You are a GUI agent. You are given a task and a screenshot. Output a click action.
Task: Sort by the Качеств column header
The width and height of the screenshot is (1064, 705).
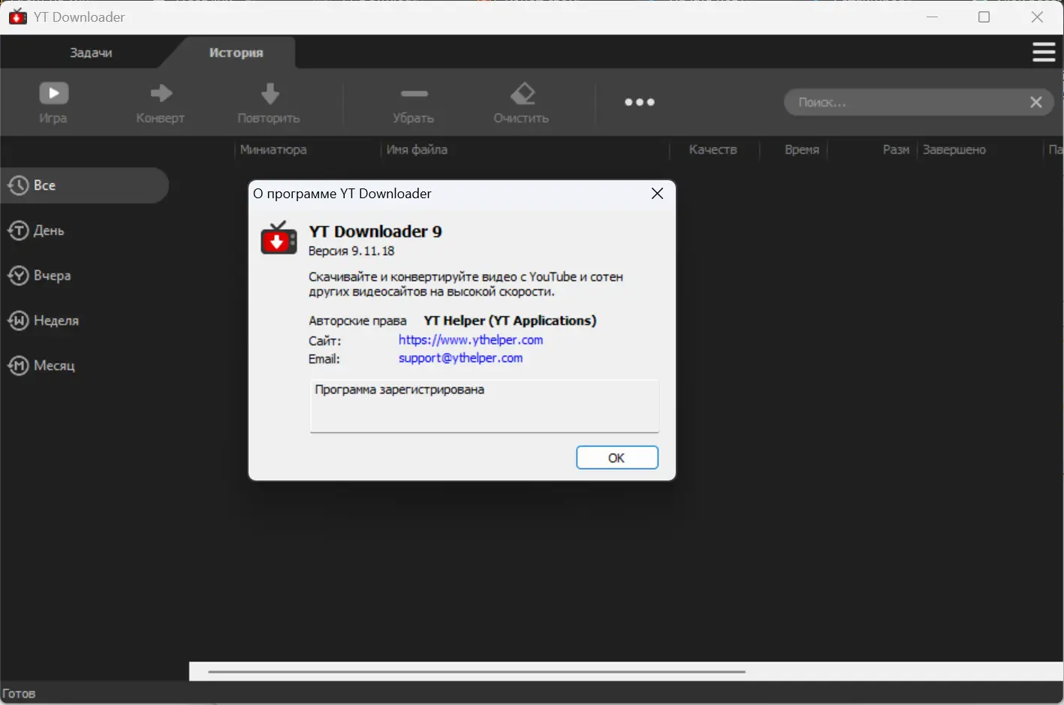point(713,149)
